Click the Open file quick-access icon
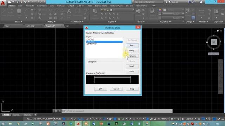This screenshot has height=126, width=225. tap(13, 2)
